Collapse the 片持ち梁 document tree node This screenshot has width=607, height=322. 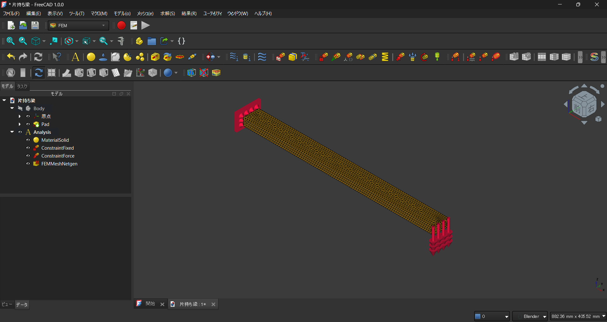4,100
